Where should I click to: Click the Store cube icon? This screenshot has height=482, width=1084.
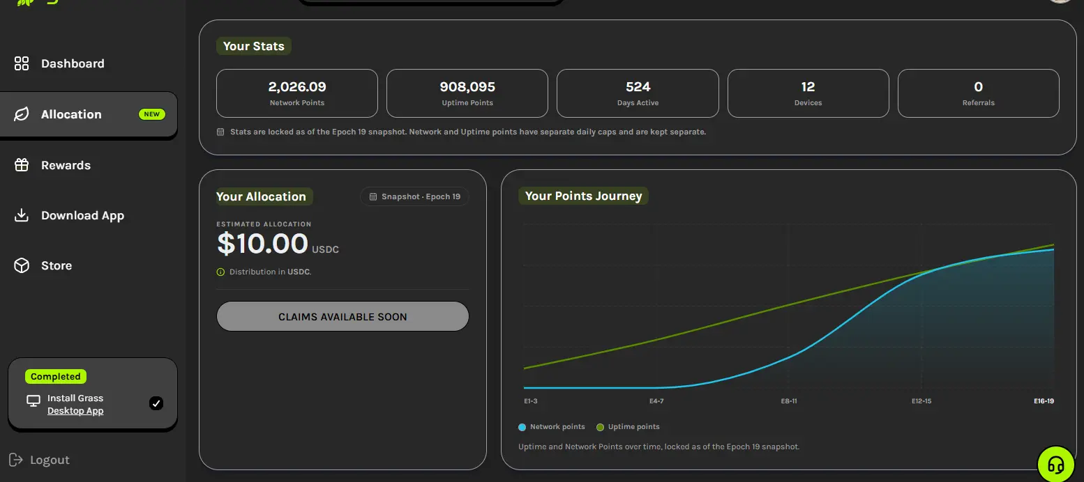point(22,265)
